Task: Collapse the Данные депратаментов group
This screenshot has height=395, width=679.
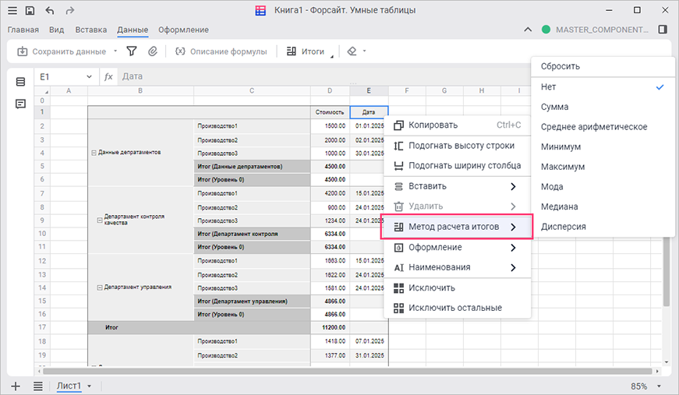Action: click(94, 153)
